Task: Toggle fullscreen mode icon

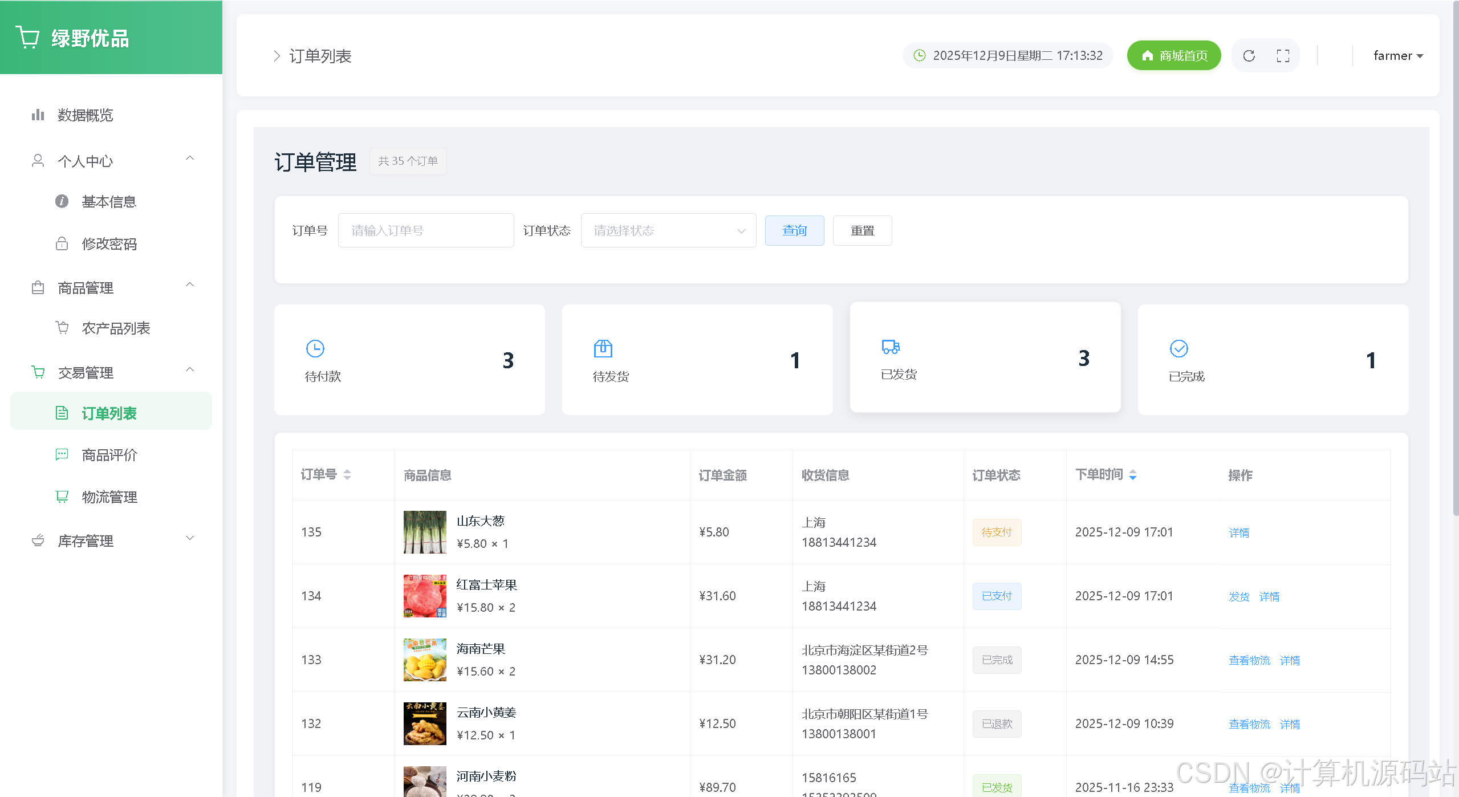Action: tap(1282, 56)
